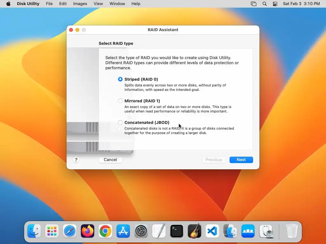Click the Striped (RAID 0) description text
The height and width of the screenshot is (244, 326).
pyautogui.click(x=175, y=87)
